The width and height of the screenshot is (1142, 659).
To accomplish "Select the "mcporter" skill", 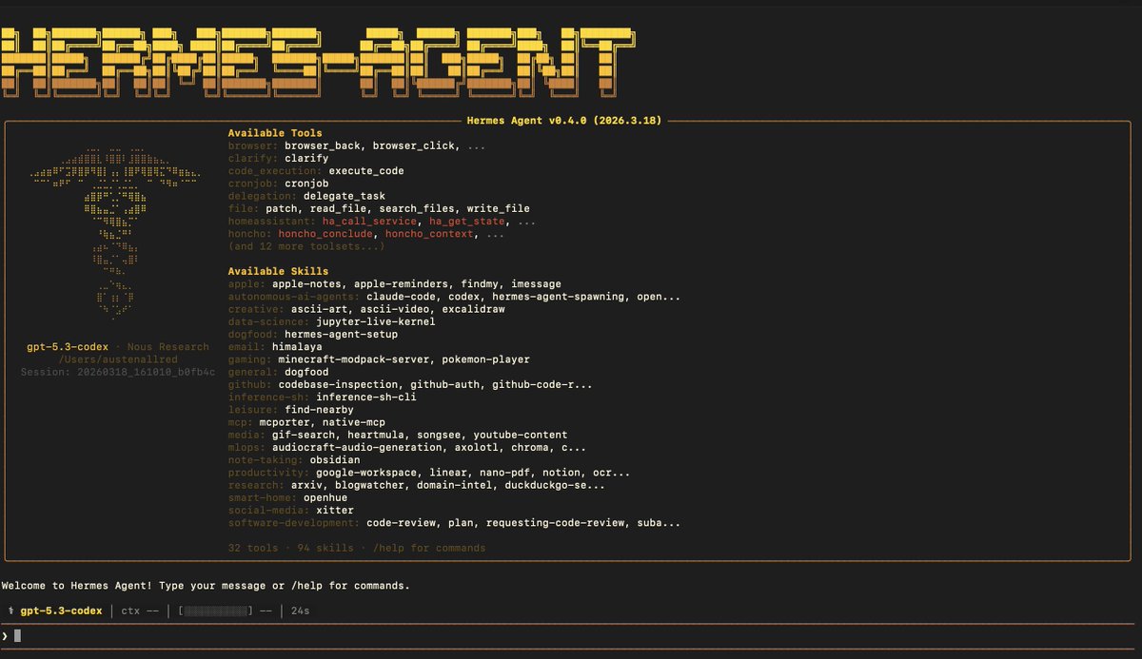I will click(285, 422).
